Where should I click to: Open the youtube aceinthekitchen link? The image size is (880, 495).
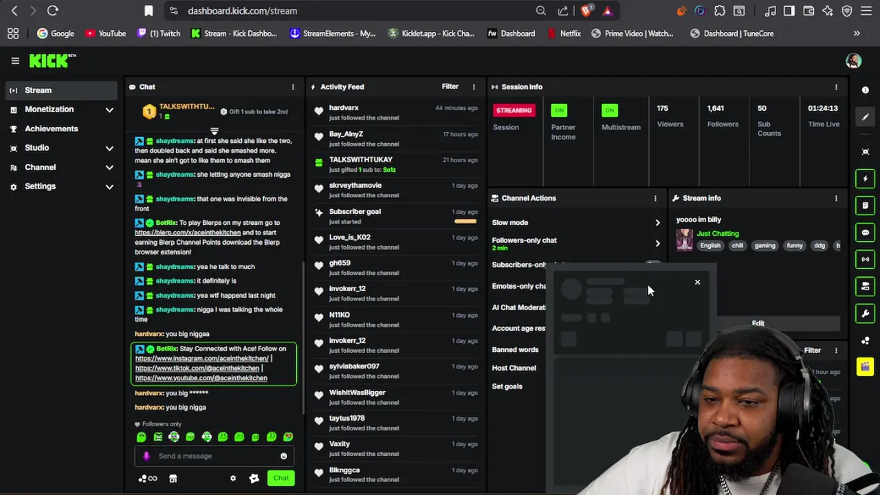coord(201,377)
